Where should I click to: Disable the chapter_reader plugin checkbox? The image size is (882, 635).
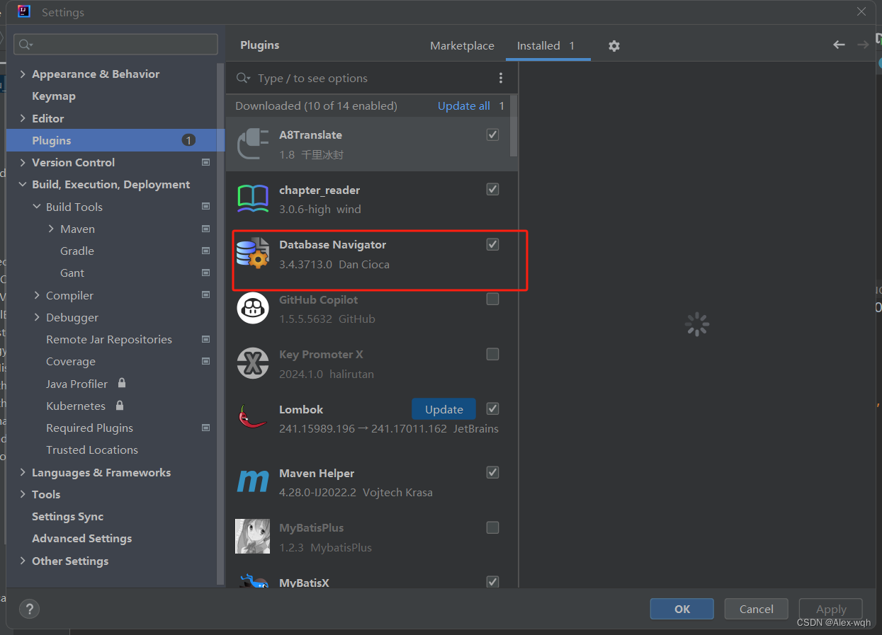coord(493,189)
